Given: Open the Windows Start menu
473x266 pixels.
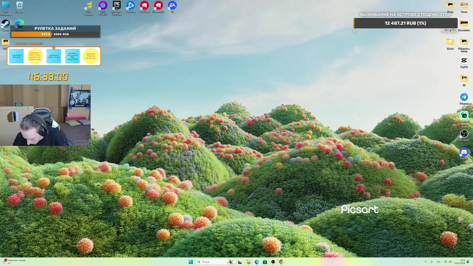Looking at the screenshot, I should tap(191, 262).
